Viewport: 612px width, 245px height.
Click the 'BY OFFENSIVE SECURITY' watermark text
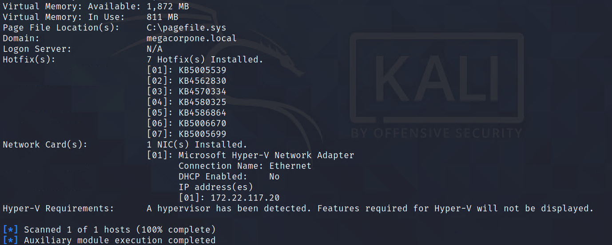pyautogui.click(x=436, y=133)
